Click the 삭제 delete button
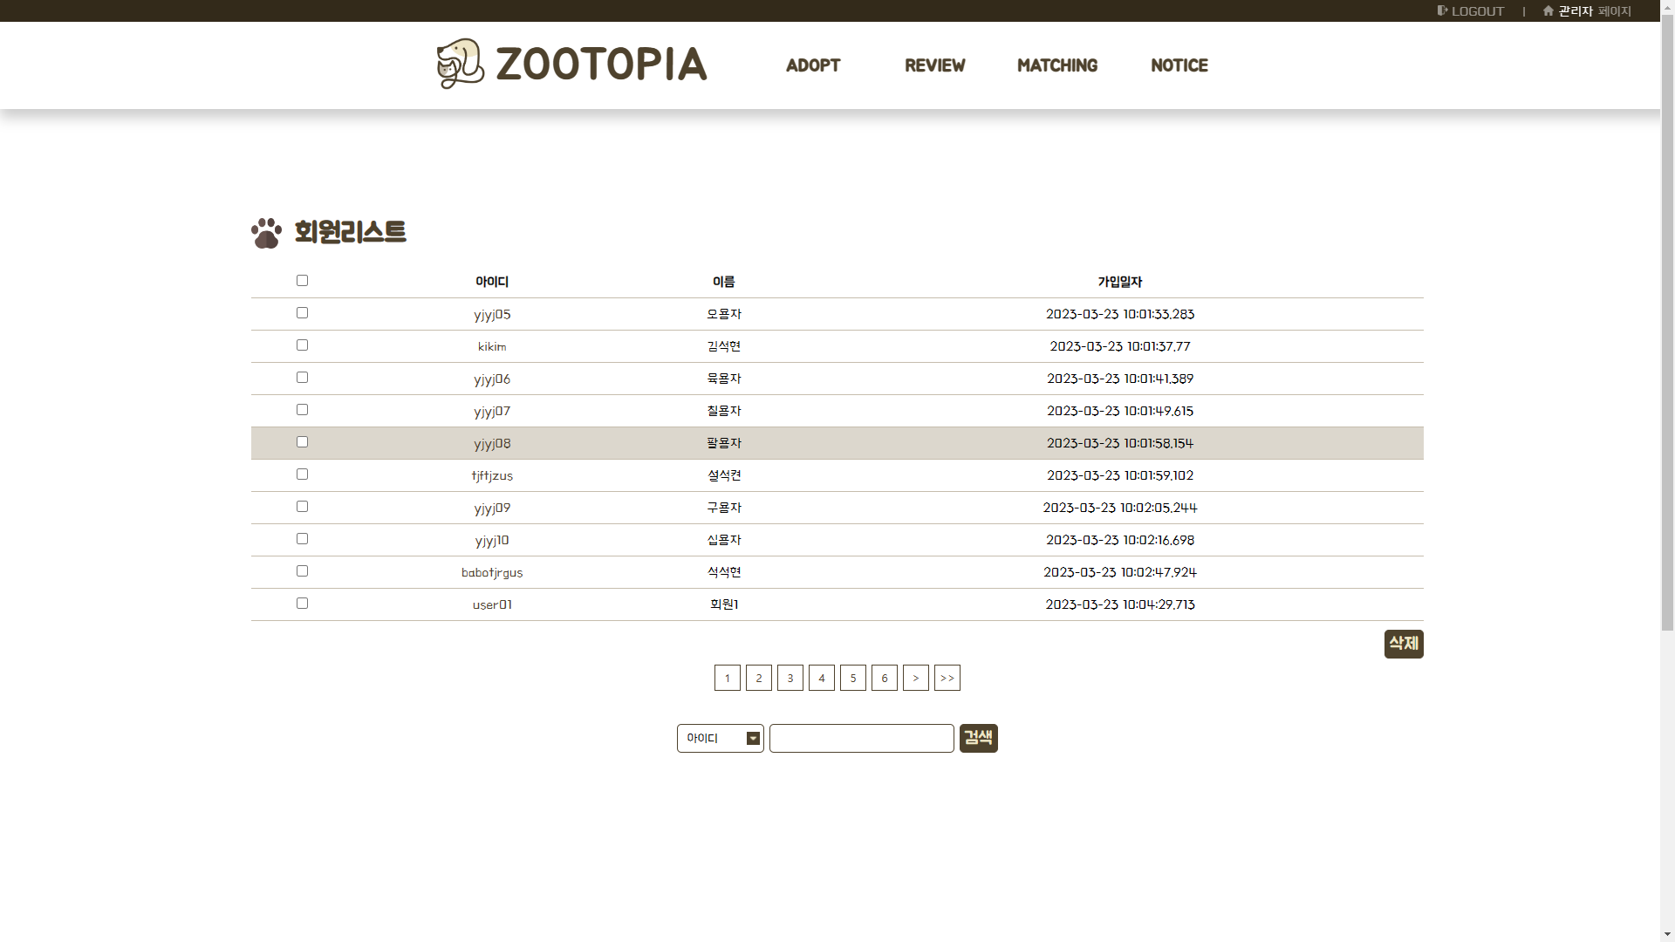Image resolution: width=1675 pixels, height=942 pixels. coord(1403,644)
